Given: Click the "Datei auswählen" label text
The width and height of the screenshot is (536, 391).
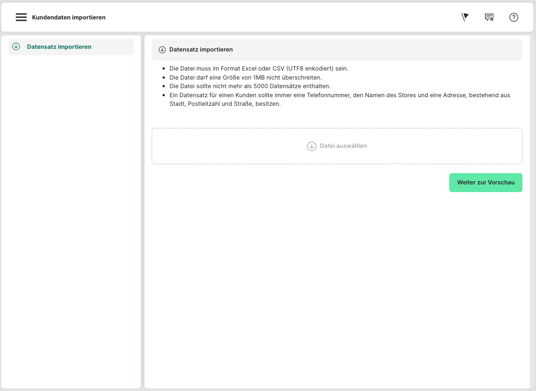Looking at the screenshot, I should [343, 146].
